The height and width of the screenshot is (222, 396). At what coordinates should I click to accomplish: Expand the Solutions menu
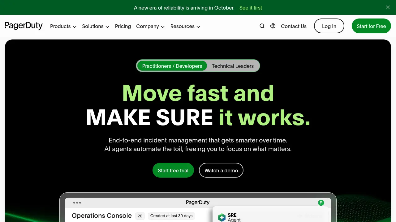pos(96,27)
